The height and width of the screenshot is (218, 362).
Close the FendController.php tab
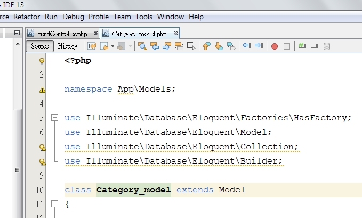[96, 34]
